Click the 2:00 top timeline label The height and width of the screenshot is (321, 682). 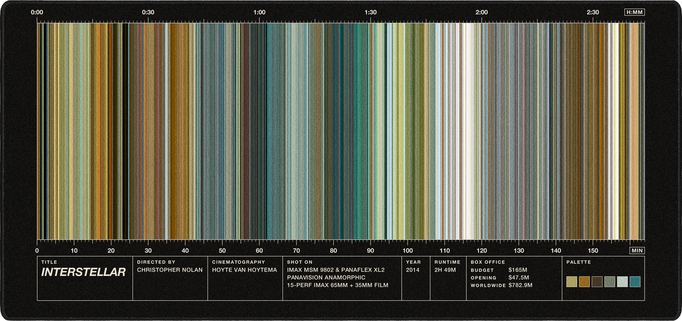point(481,12)
